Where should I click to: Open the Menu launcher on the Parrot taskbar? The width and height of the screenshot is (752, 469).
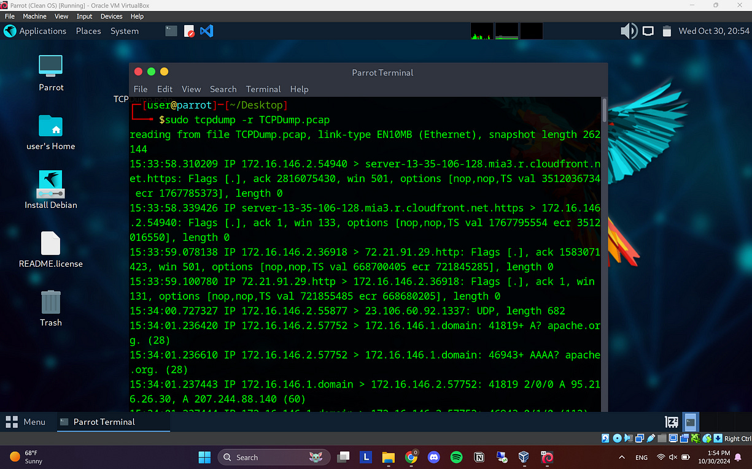28,422
